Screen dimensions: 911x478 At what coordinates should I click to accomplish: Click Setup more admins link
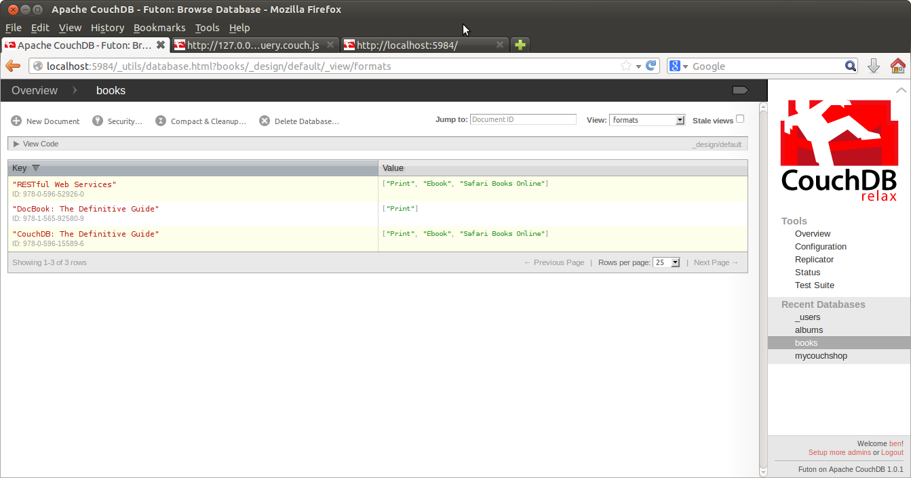click(839, 452)
